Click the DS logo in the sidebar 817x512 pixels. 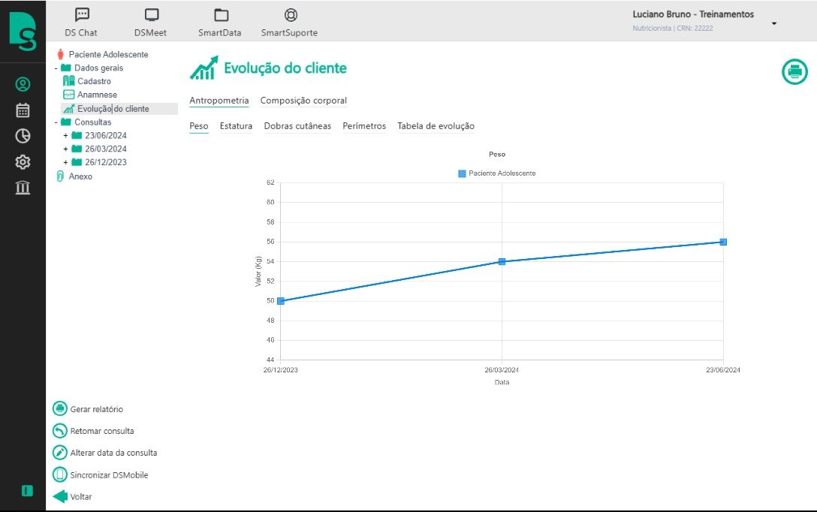[23, 32]
